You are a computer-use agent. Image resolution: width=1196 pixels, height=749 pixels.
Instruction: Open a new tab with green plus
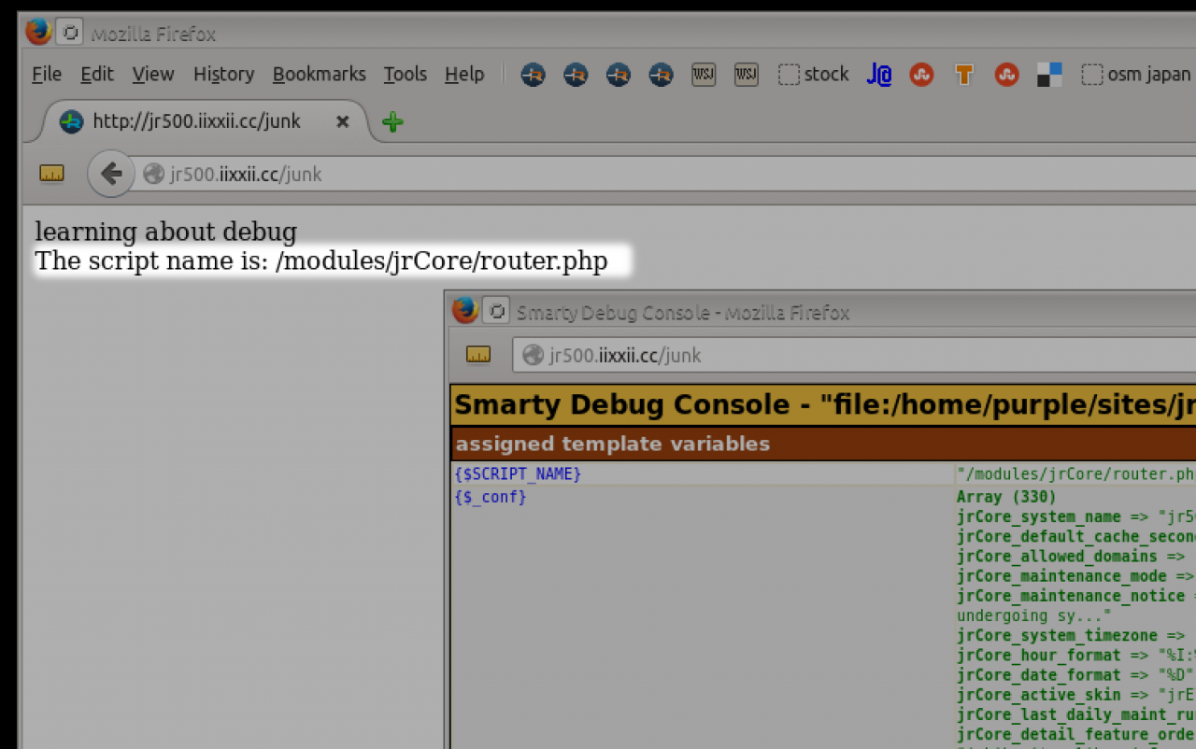tap(392, 122)
